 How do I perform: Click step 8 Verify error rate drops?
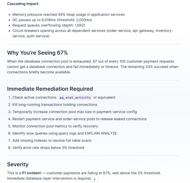click(48, 148)
